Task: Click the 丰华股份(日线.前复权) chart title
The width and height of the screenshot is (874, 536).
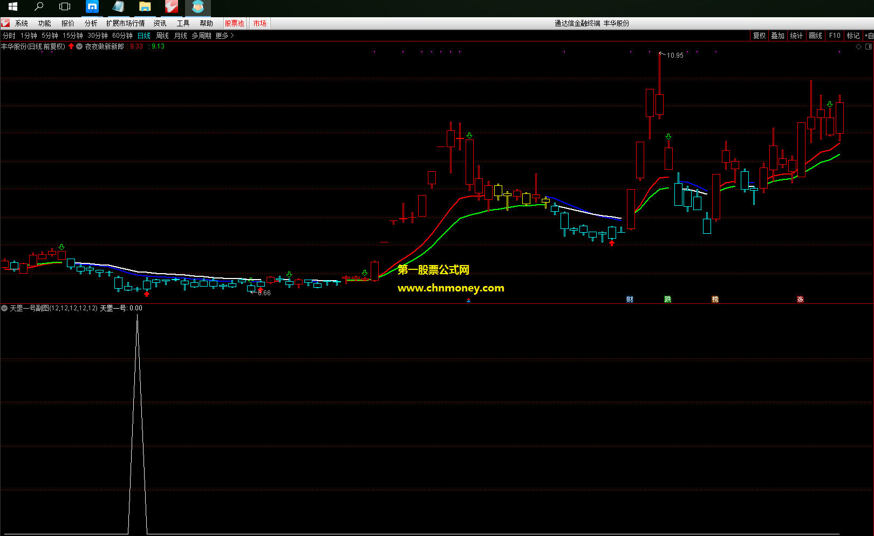Action: 33,46
